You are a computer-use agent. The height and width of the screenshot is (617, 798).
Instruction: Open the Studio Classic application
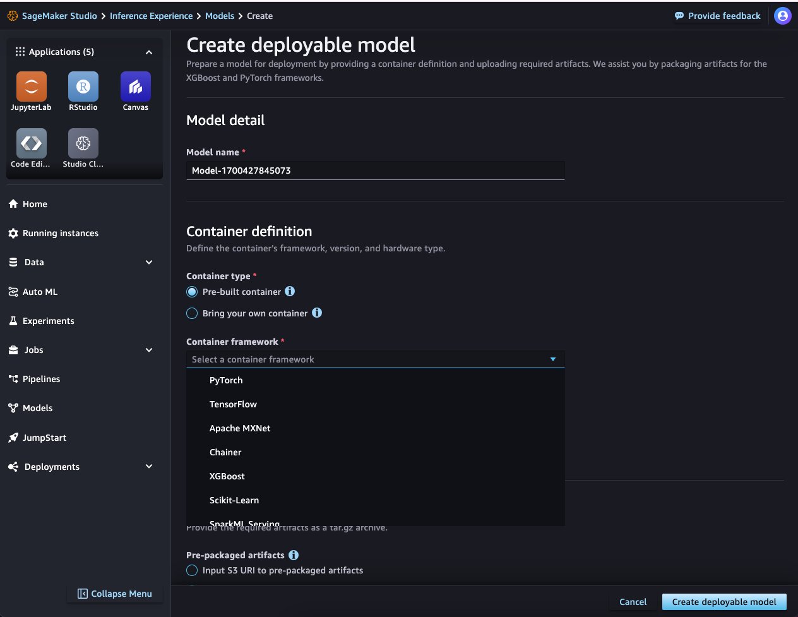83,143
